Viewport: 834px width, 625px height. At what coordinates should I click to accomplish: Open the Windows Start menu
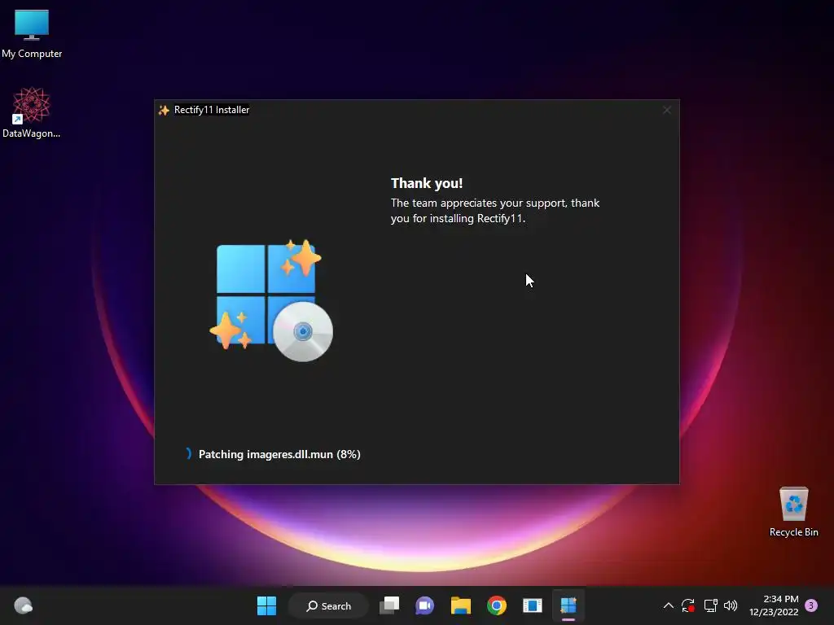click(x=266, y=605)
